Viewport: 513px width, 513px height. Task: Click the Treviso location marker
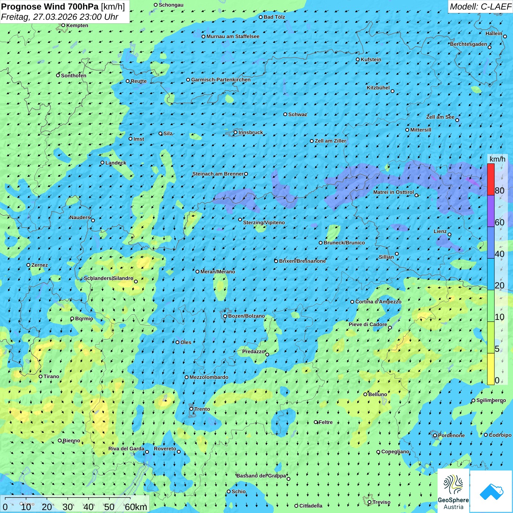point(369,502)
